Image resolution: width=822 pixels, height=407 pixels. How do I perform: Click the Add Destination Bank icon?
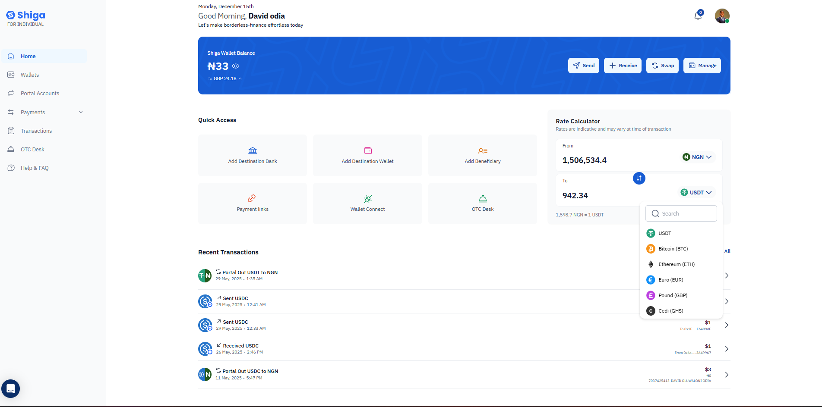coord(253,150)
